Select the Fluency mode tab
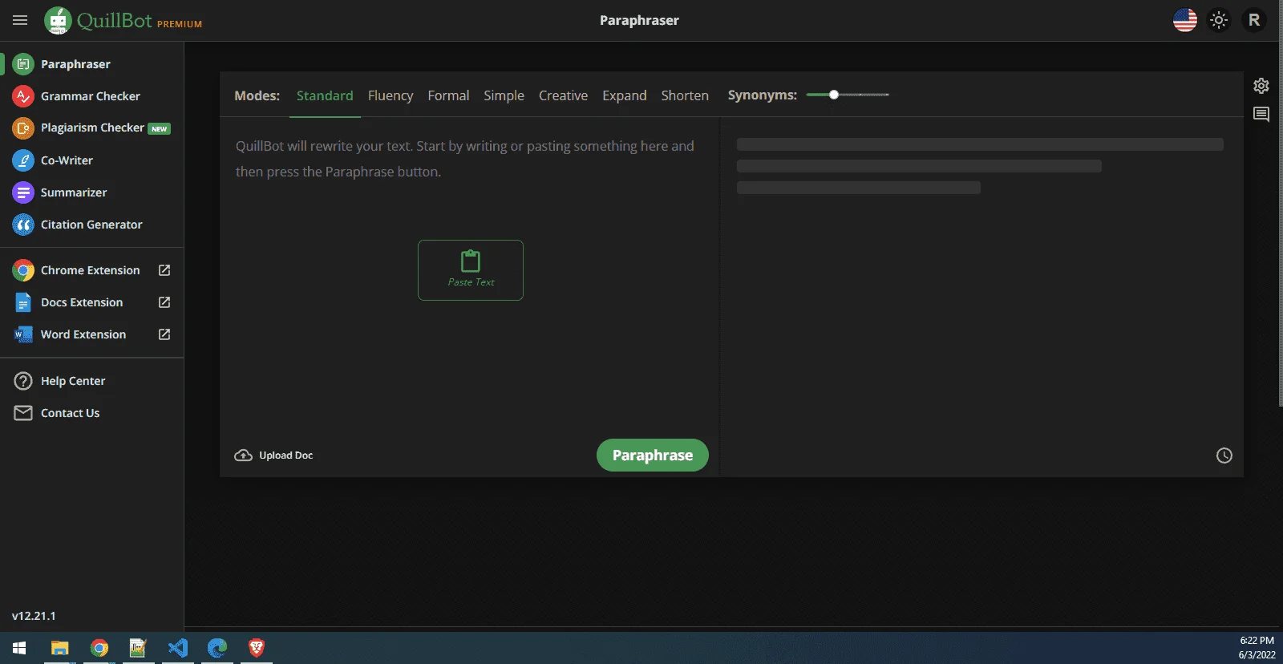The image size is (1283, 664). click(391, 95)
